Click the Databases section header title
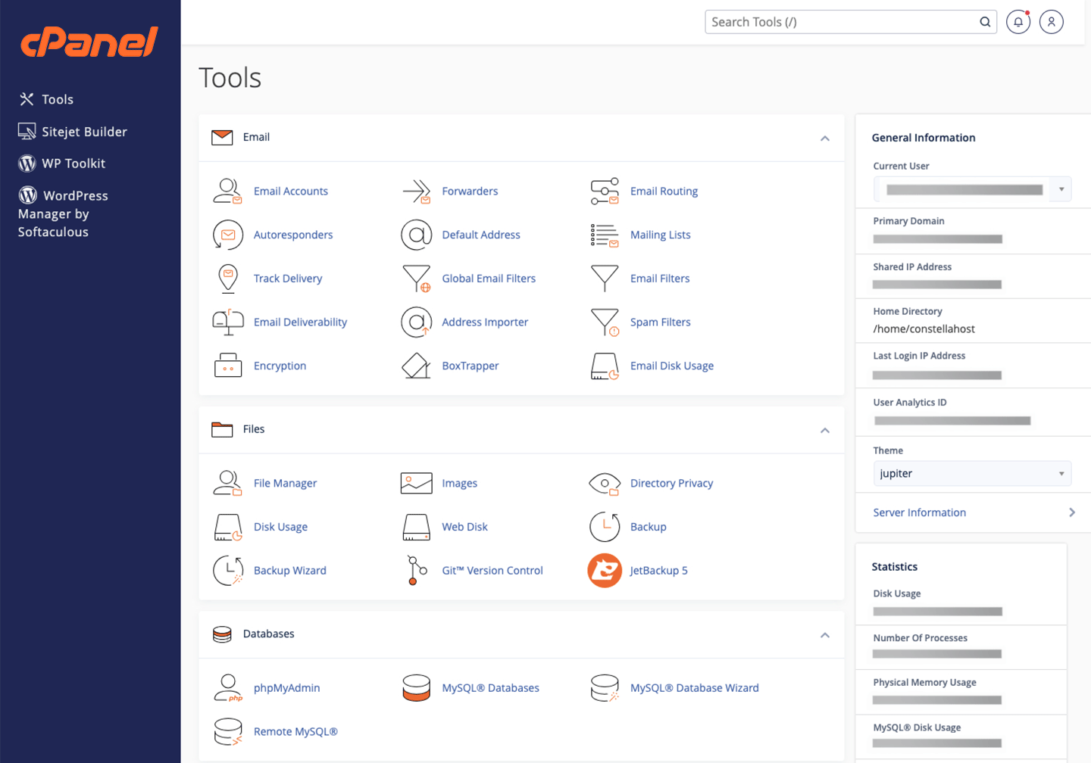Screen dimensions: 1091x763 coord(268,634)
